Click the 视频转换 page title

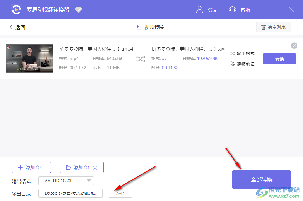tap(154, 27)
